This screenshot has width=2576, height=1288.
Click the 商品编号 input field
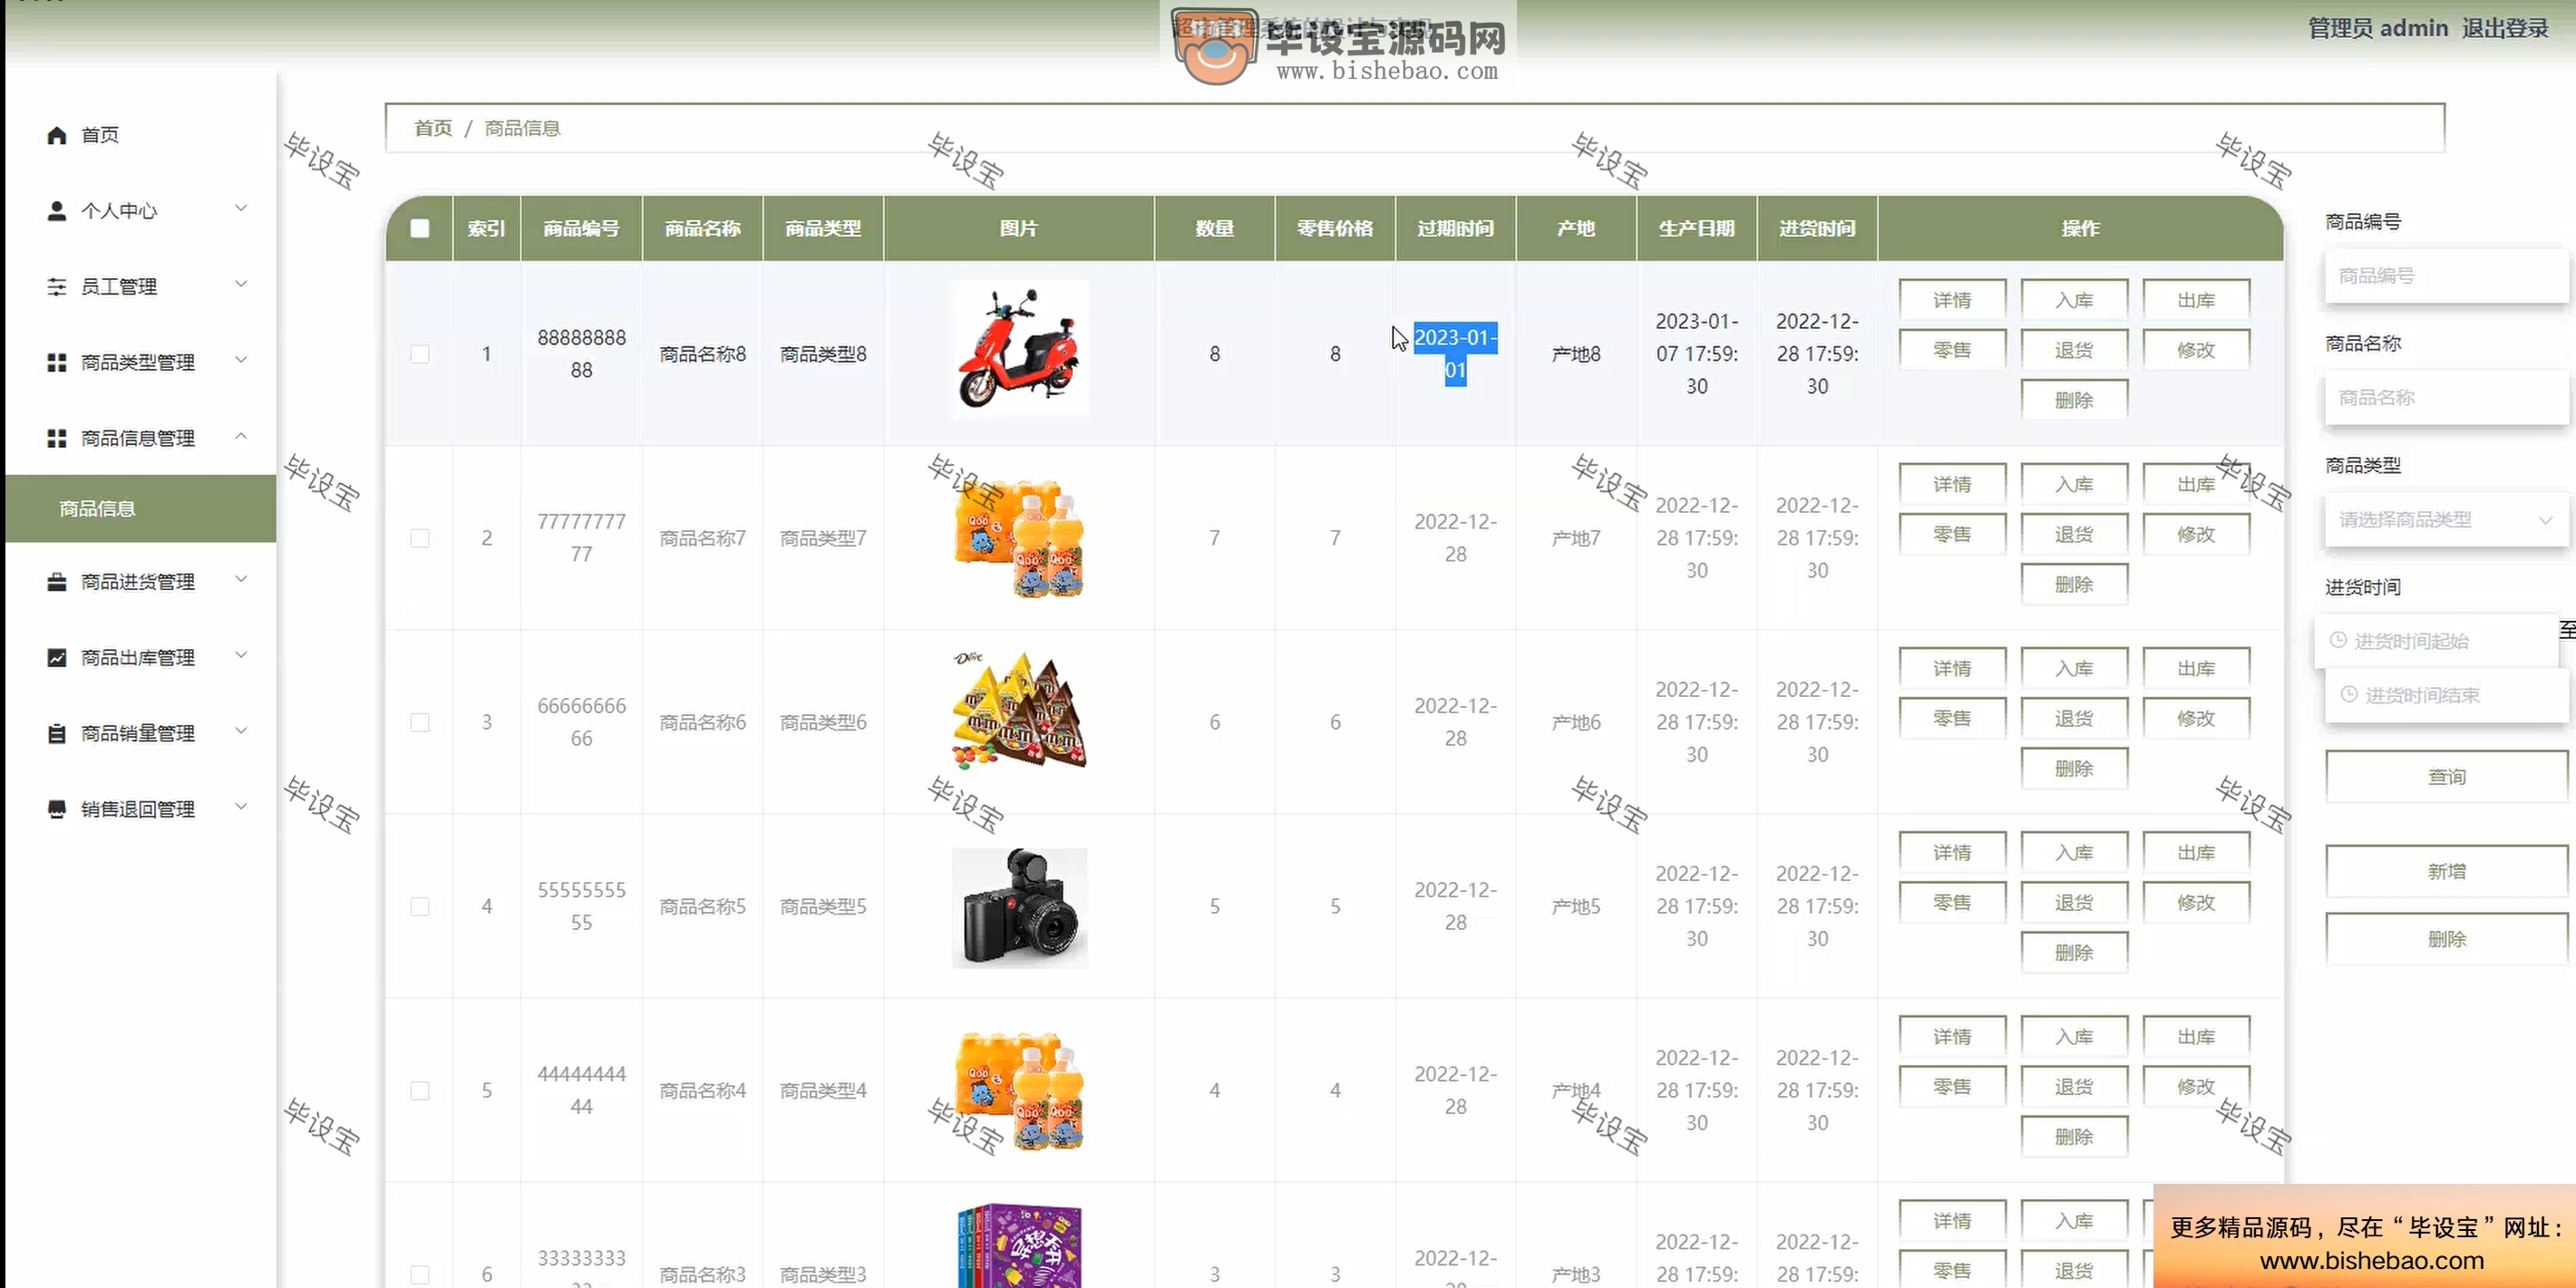point(2446,276)
